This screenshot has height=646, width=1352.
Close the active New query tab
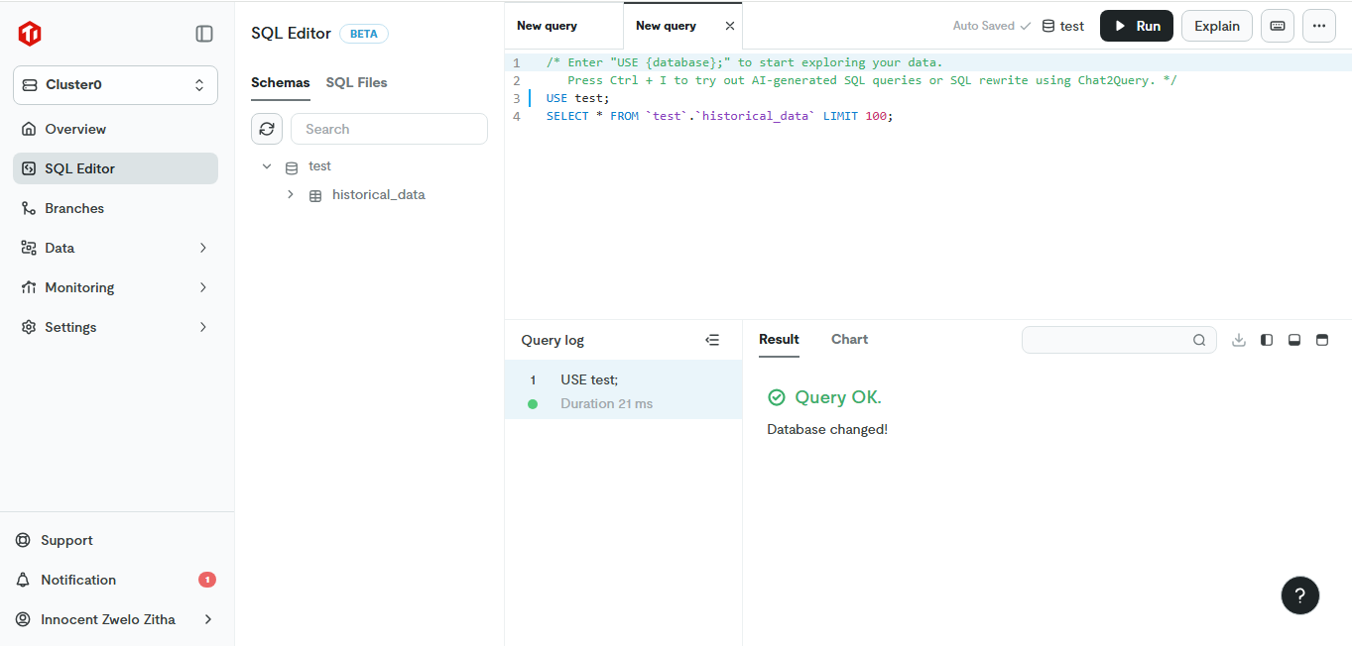pyautogui.click(x=730, y=26)
